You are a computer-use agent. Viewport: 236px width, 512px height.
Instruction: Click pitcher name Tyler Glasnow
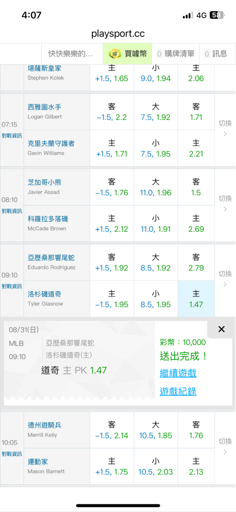click(45, 304)
